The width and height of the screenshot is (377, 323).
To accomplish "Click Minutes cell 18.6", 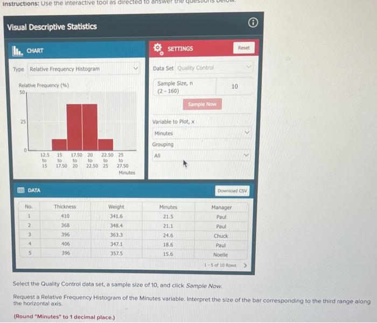I will (x=168, y=245).
